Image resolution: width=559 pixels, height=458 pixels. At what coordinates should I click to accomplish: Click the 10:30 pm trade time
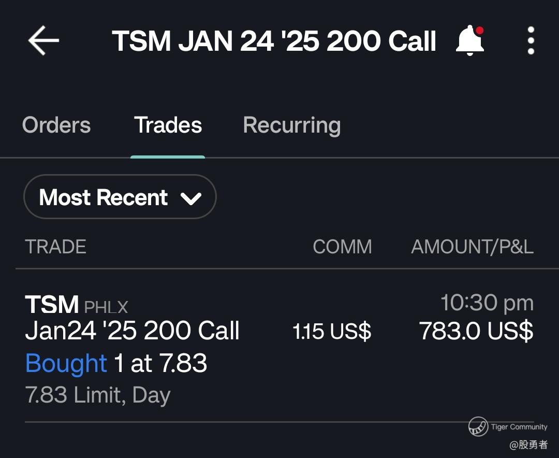pos(487,303)
